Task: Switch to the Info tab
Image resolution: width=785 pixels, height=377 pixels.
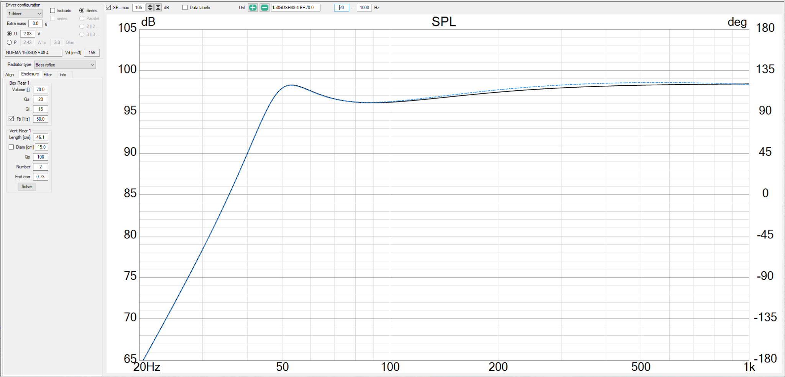Action: (x=63, y=75)
